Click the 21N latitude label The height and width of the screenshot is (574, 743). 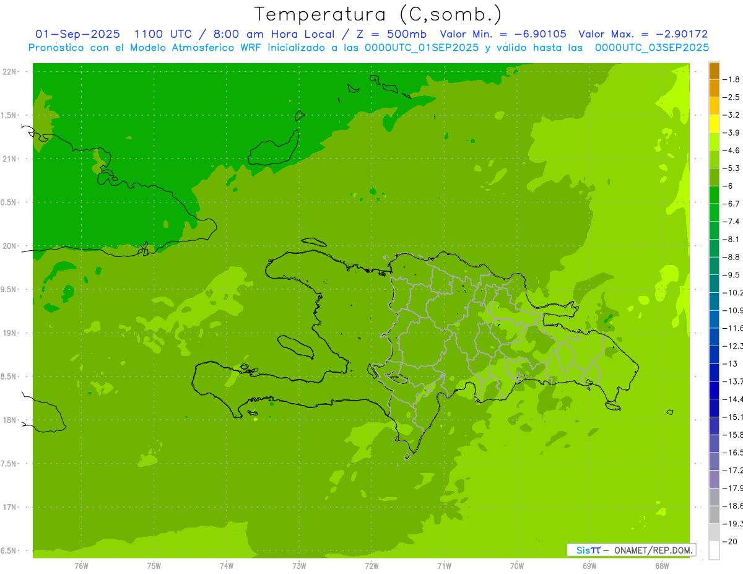point(10,159)
